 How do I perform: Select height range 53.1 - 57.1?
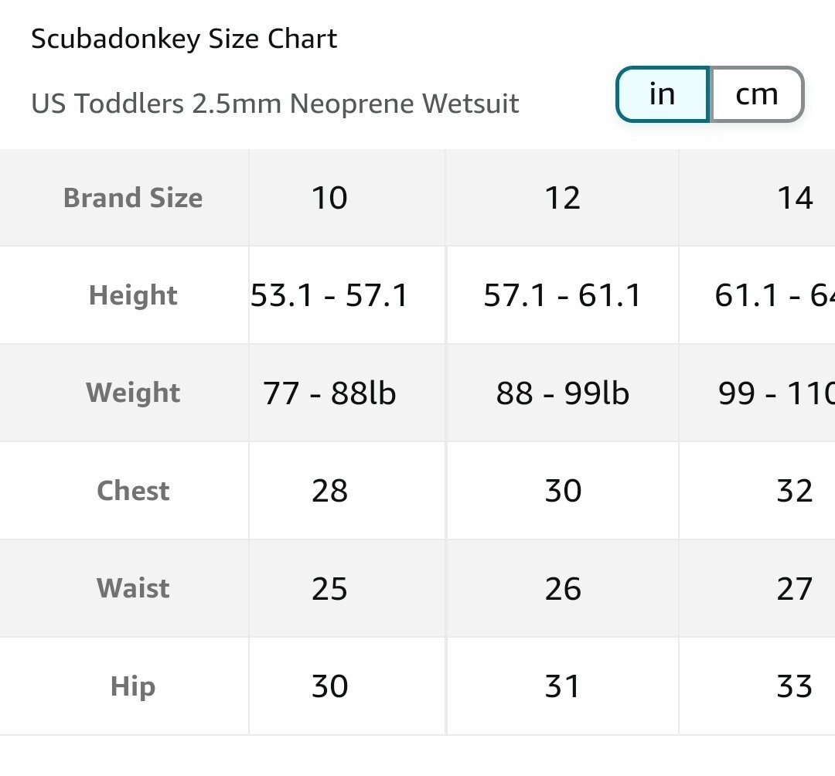(x=329, y=295)
